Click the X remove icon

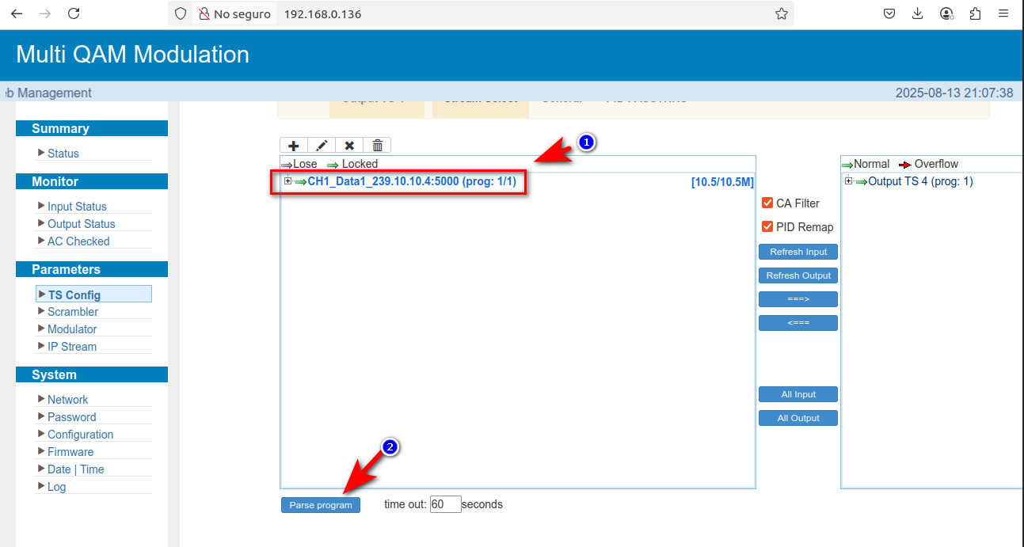(349, 146)
